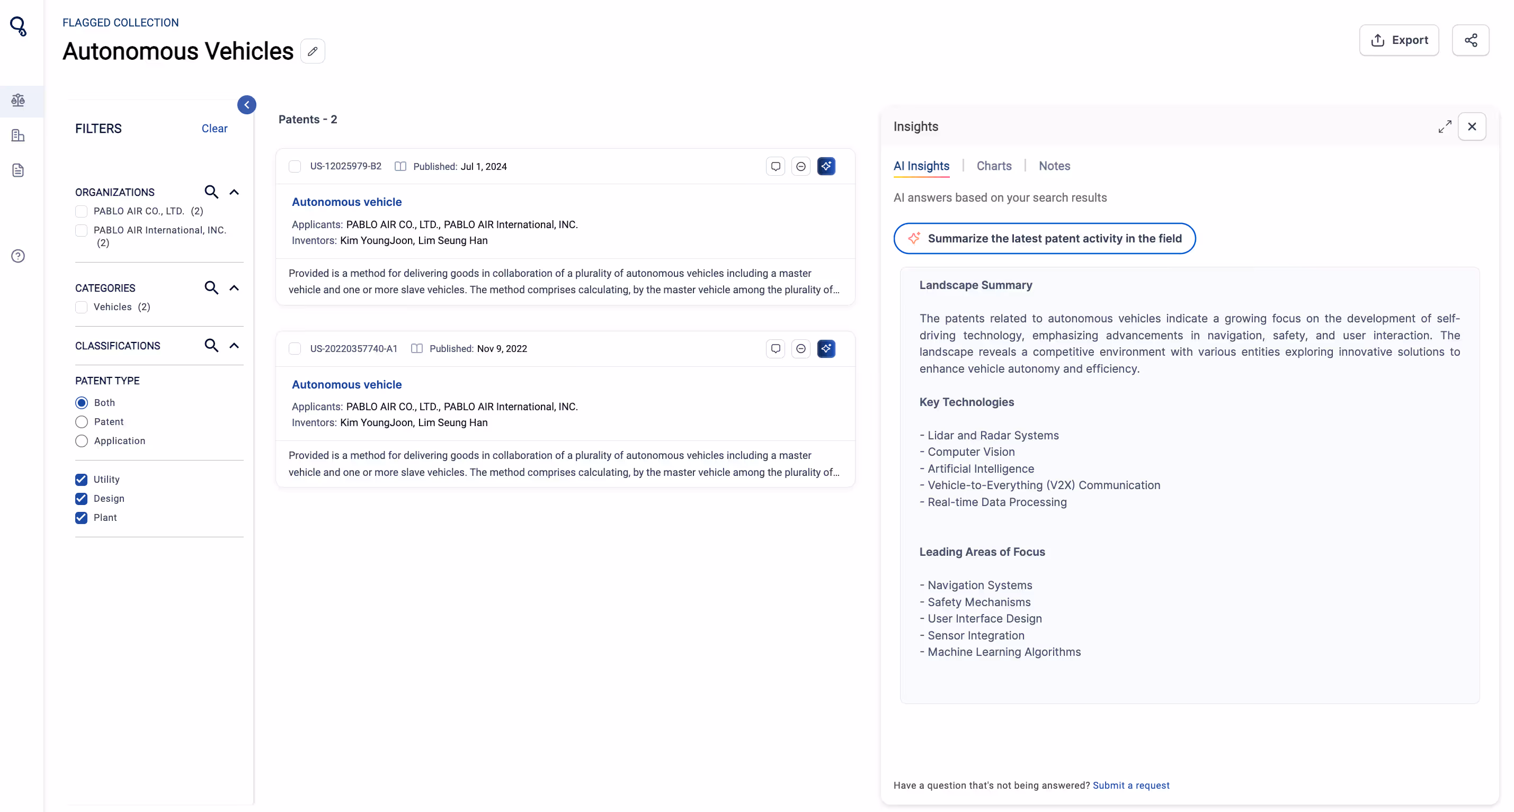1514x812 pixels.
Task: Click the PATENT TYPE filter label
Action: click(x=108, y=381)
